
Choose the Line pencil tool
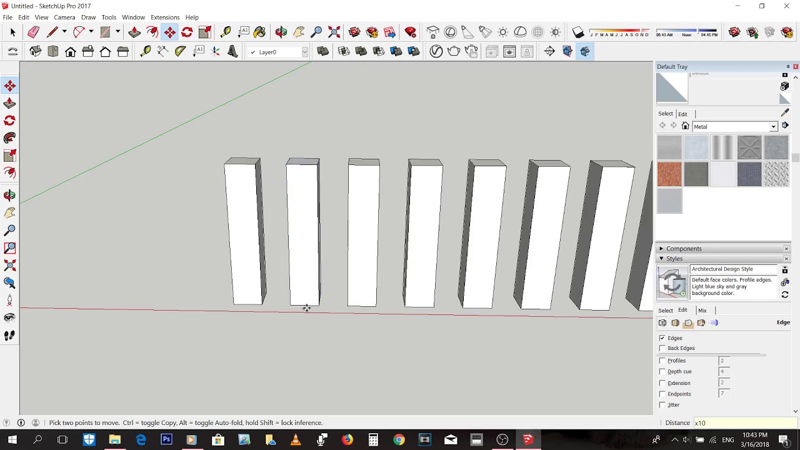(52, 32)
